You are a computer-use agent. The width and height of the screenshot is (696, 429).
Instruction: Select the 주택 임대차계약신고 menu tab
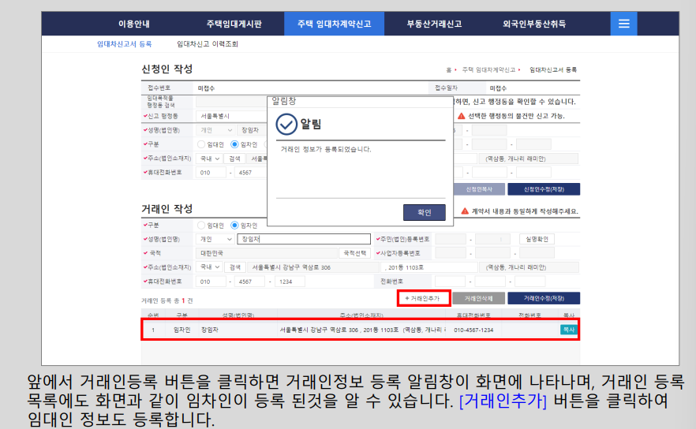tap(335, 24)
